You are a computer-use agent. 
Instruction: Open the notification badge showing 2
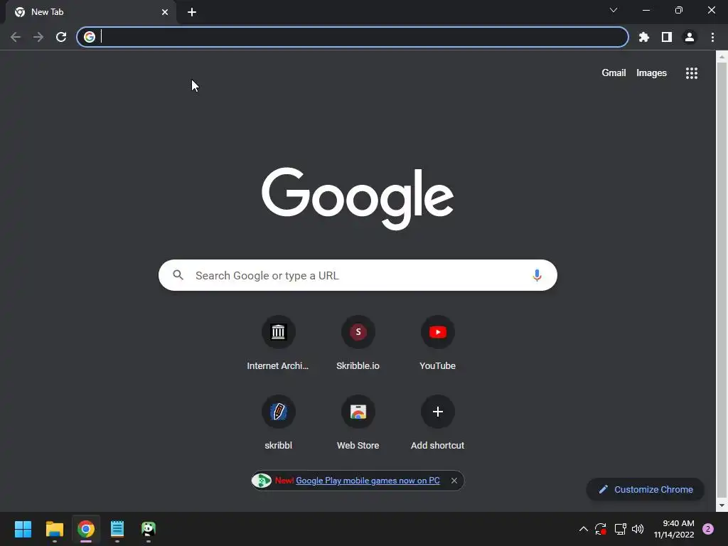tap(708, 529)
